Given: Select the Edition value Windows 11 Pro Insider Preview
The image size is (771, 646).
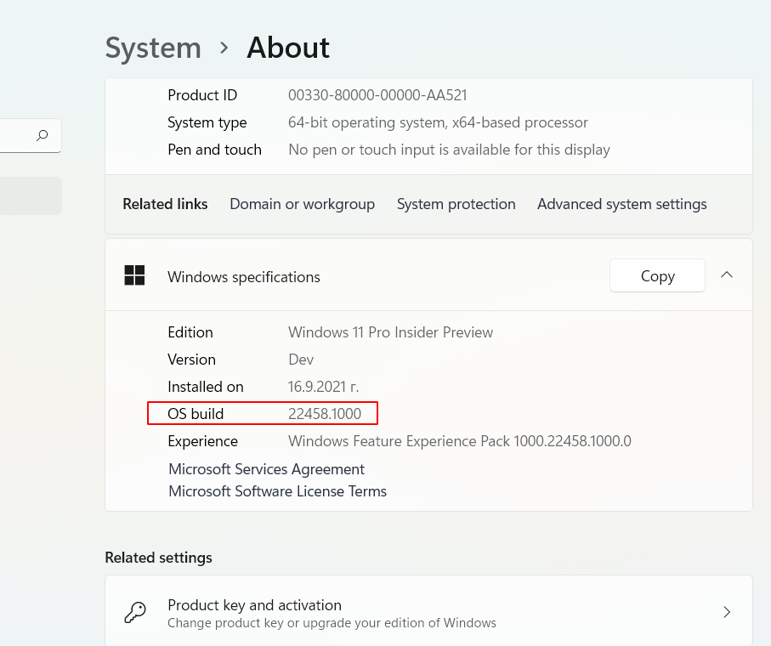Looking at the screenshot, I should point(390,332).
